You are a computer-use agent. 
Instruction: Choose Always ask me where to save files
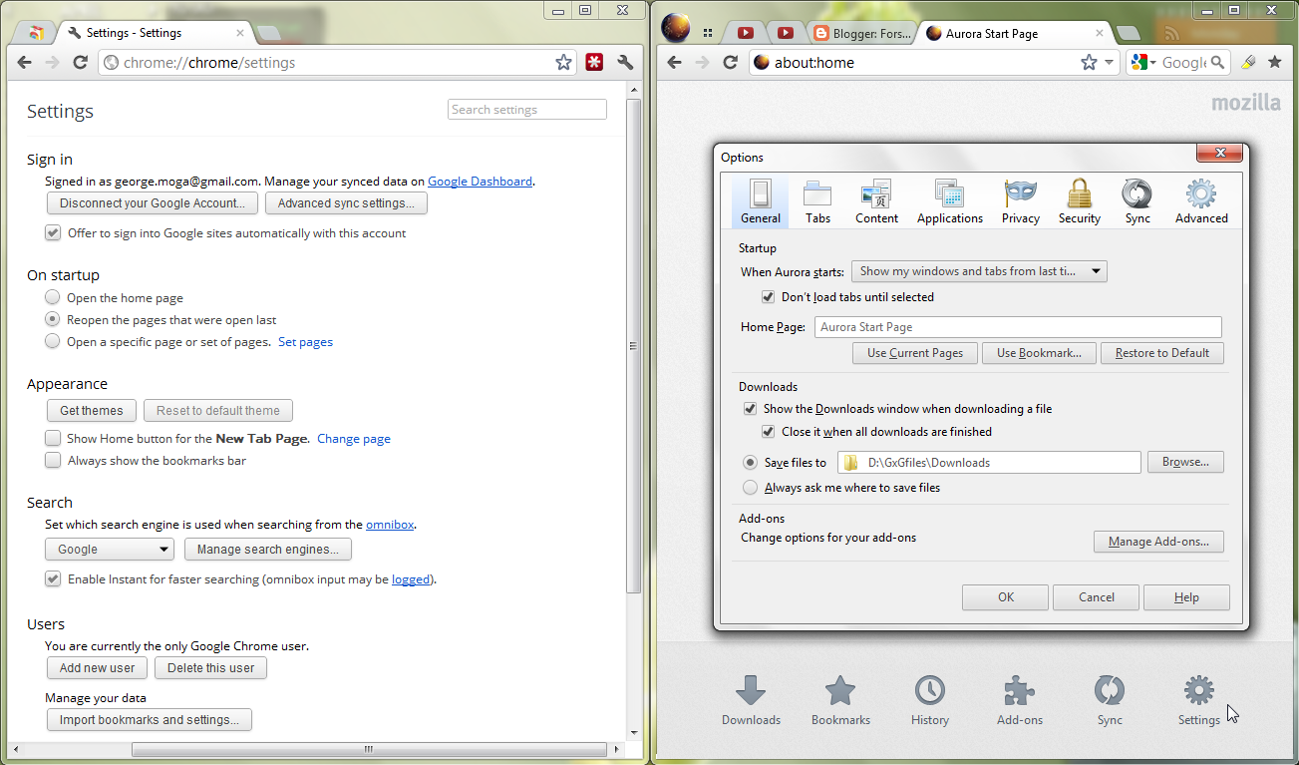click(x=750, y=488)
